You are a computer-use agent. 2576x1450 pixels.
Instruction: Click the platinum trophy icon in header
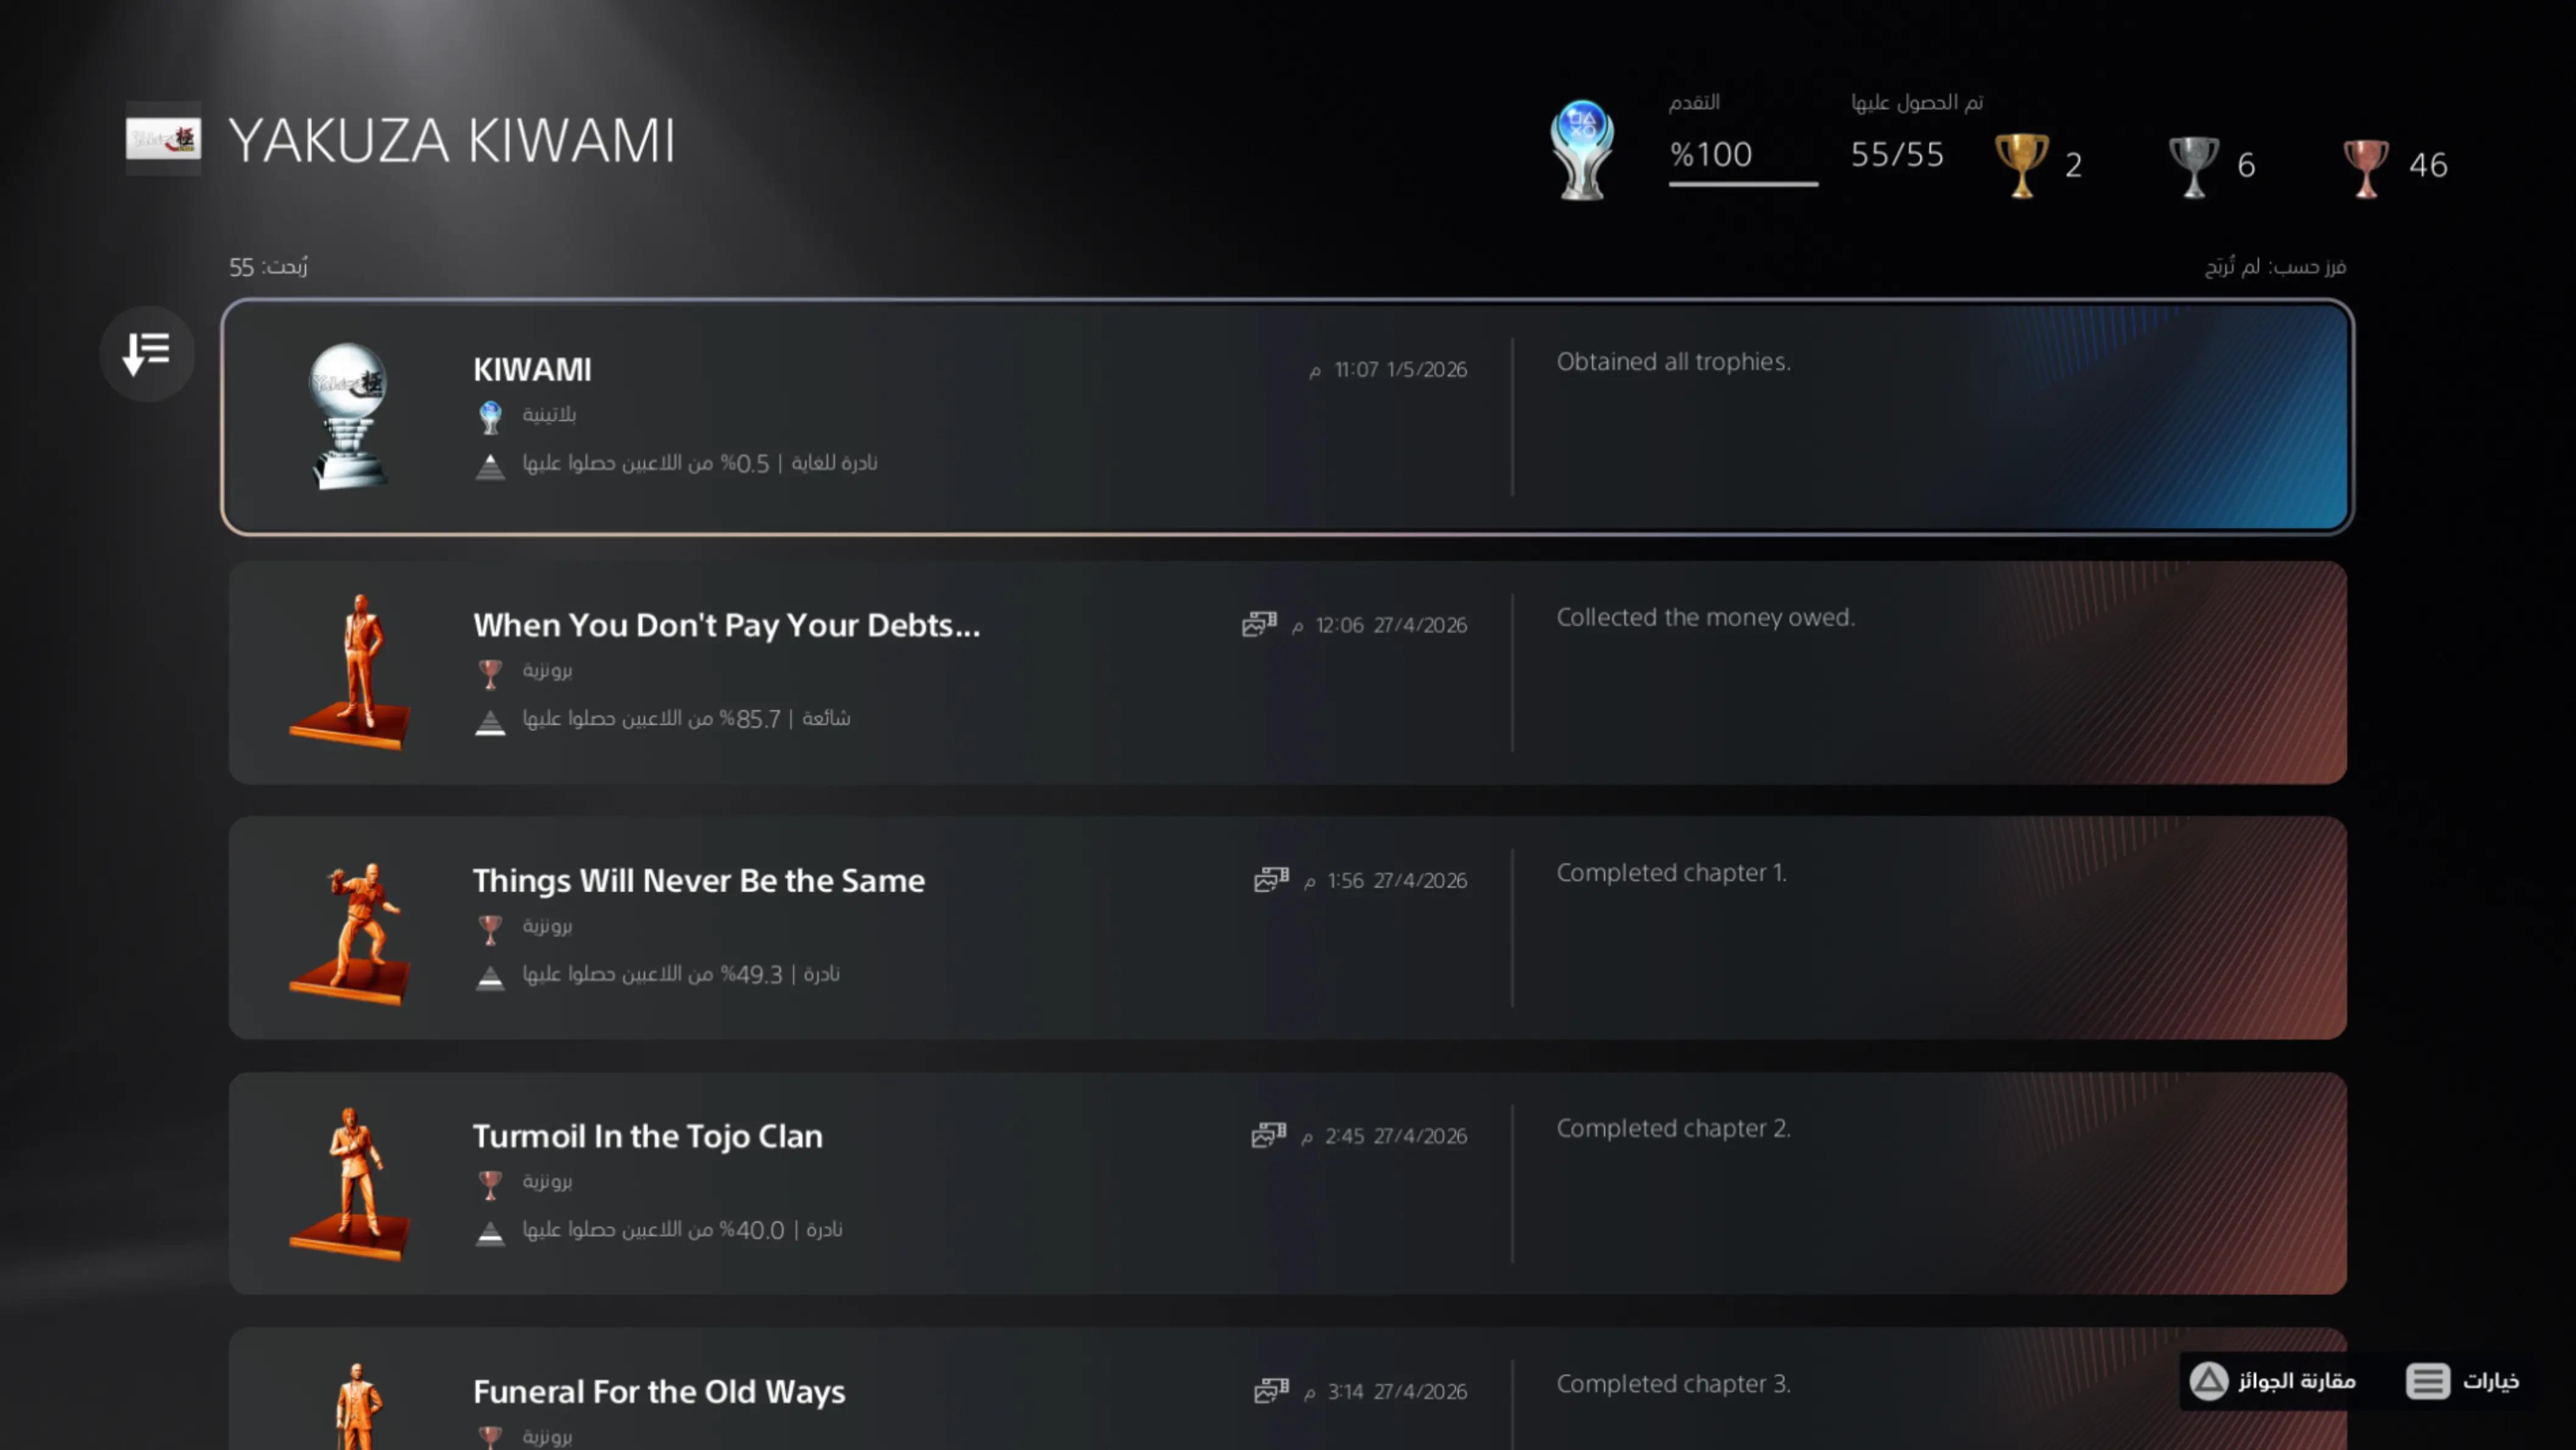(1581, 150)
